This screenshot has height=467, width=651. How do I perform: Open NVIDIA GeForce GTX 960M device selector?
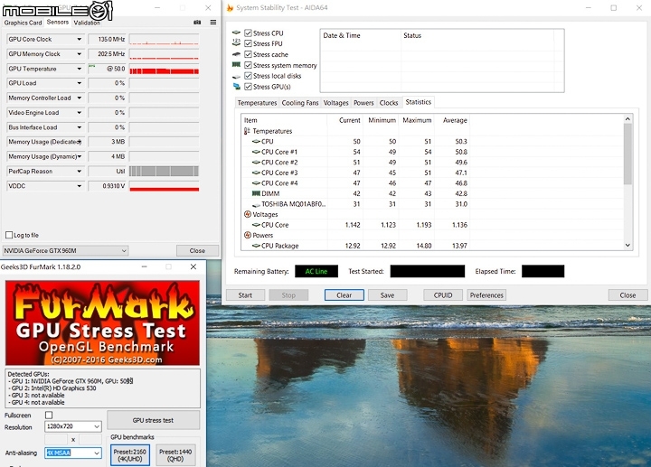click(65, 250)
